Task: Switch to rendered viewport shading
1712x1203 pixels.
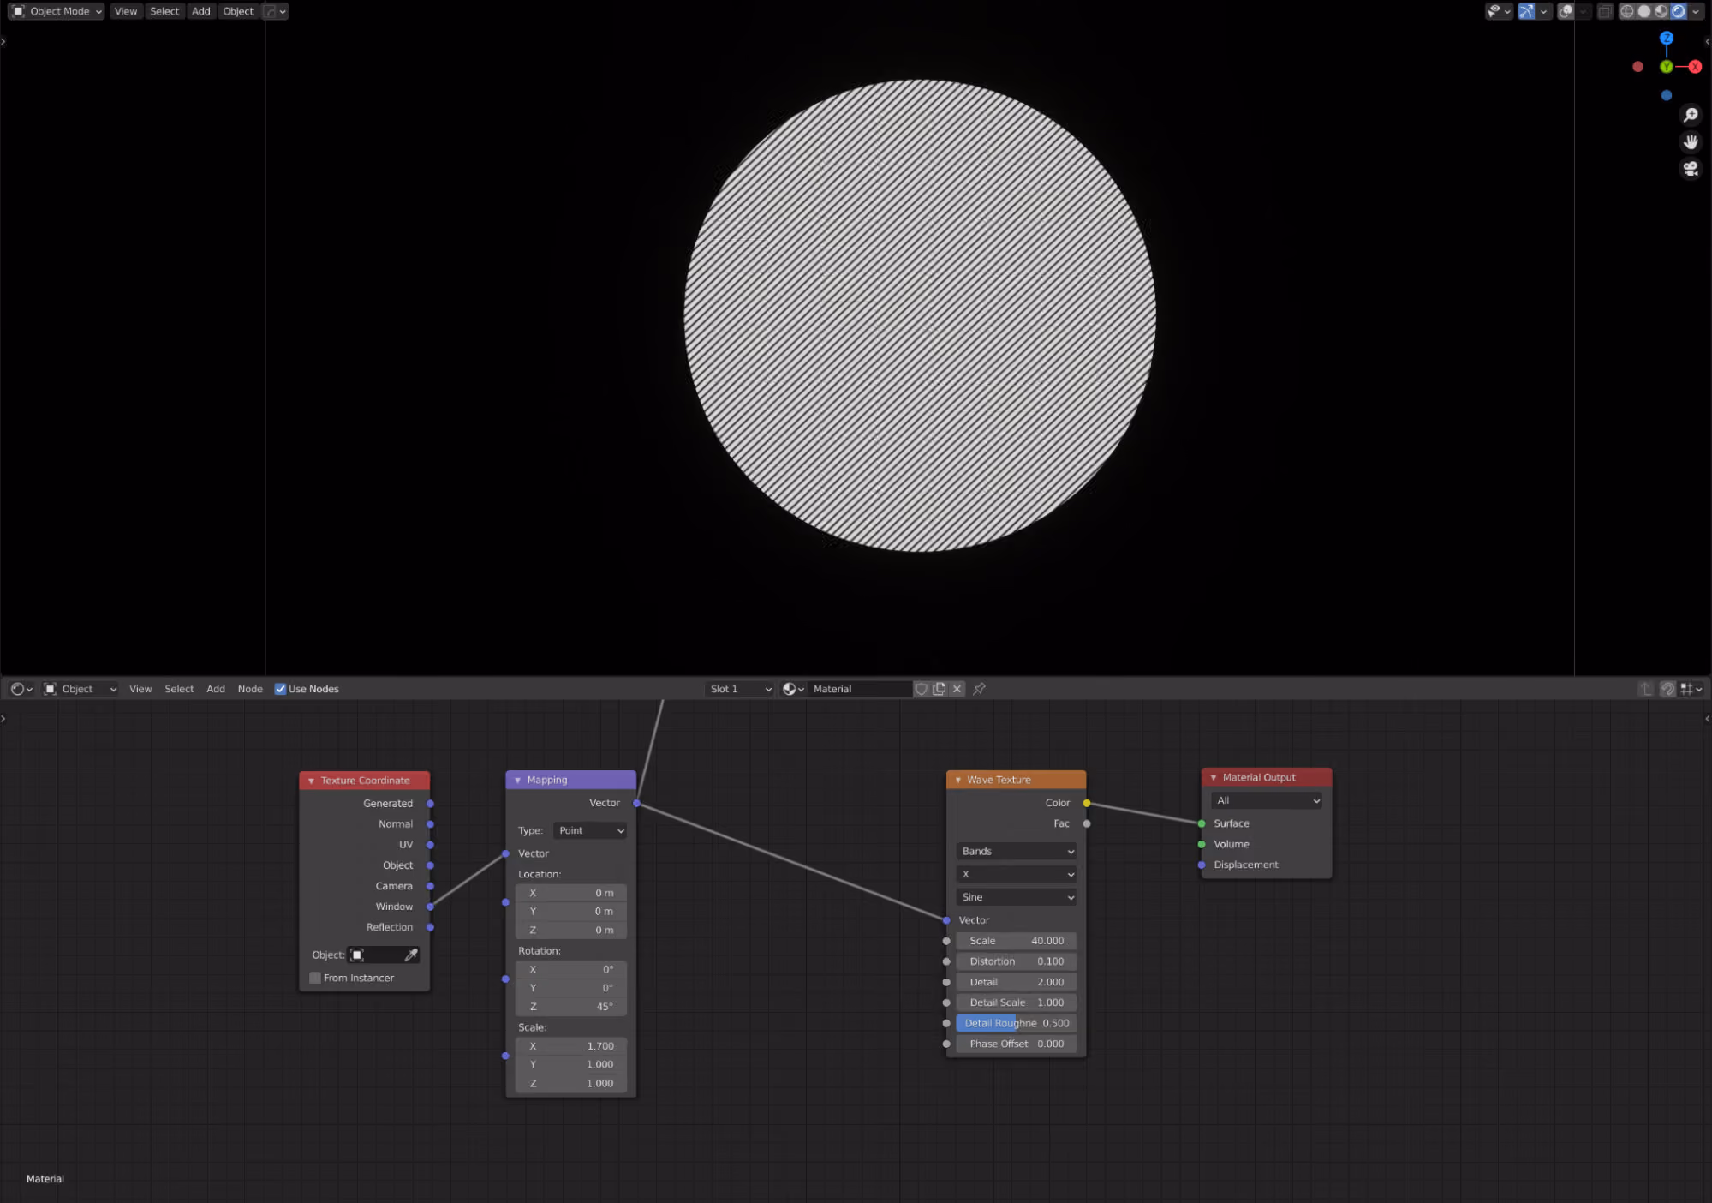Action: coord(1679,11)
